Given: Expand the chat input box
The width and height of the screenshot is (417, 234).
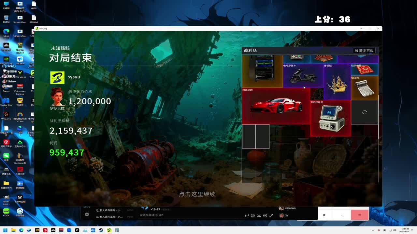Looking at the screenshot, I should (271, 215).
